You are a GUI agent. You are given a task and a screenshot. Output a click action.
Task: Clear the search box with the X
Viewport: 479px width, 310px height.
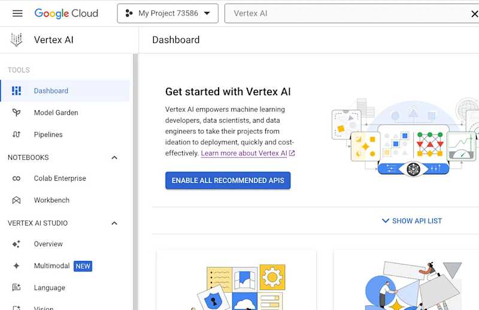pyautogui.click(x=474, y=14)
